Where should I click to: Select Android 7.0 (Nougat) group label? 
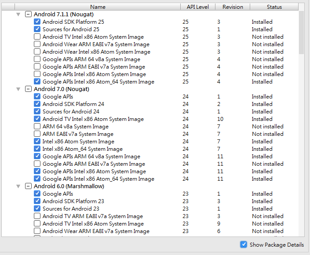62,89
